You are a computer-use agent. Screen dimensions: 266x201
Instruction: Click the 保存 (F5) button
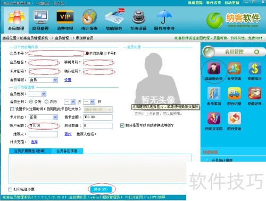pos(101,189)
